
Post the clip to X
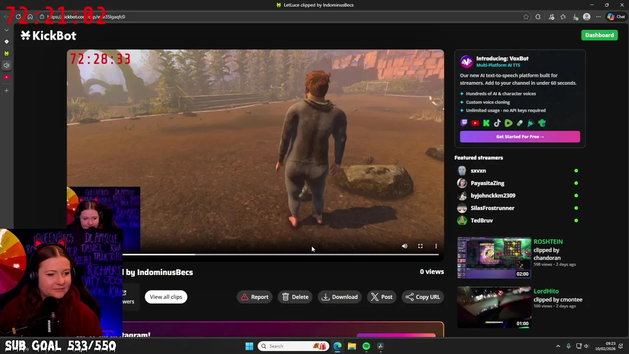click(382, 297)
